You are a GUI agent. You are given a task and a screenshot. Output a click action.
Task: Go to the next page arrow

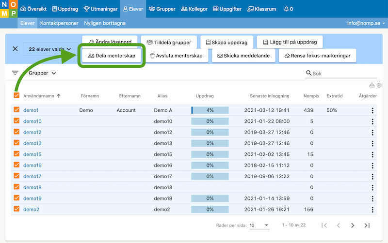click(x=353, y=226)
